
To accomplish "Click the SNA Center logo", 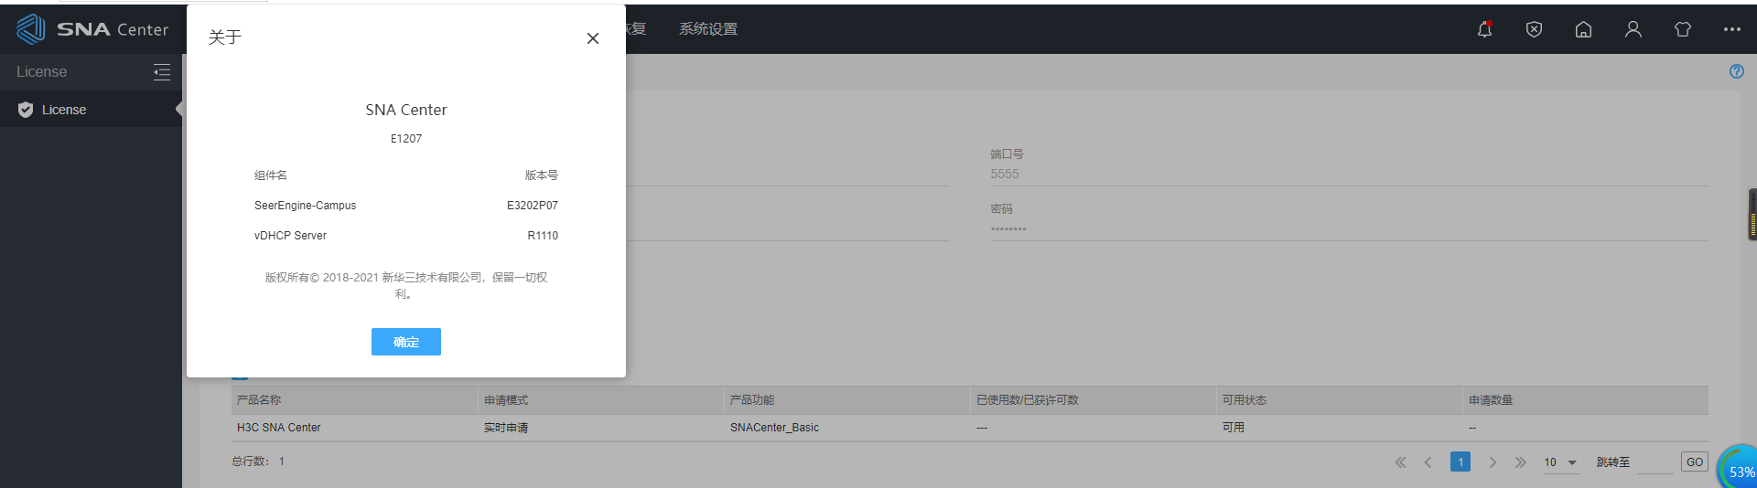I will 92,29.
